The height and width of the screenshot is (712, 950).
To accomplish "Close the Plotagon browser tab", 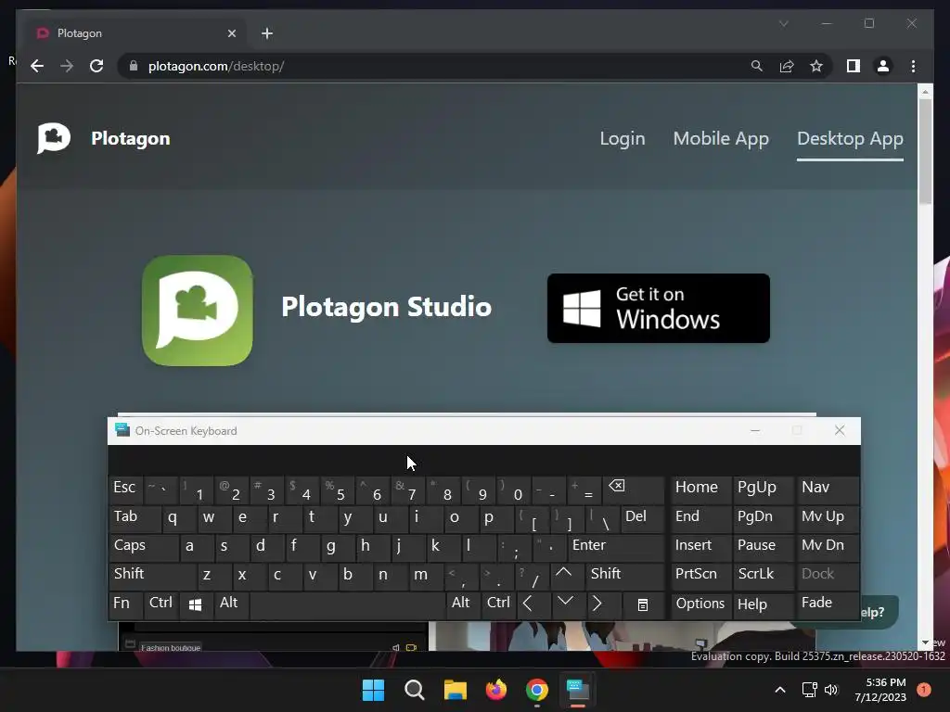I will point(231,33).
